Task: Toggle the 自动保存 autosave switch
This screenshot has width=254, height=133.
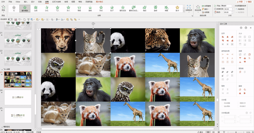Action: point(10,19)
